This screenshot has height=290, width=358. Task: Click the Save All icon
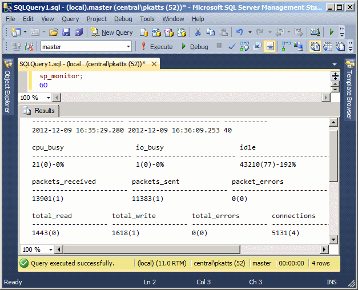[79, 32]
